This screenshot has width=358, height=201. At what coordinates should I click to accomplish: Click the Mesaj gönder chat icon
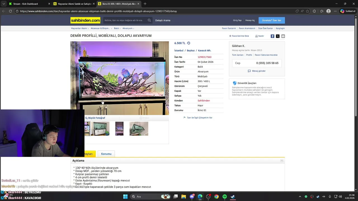(249, 71)
